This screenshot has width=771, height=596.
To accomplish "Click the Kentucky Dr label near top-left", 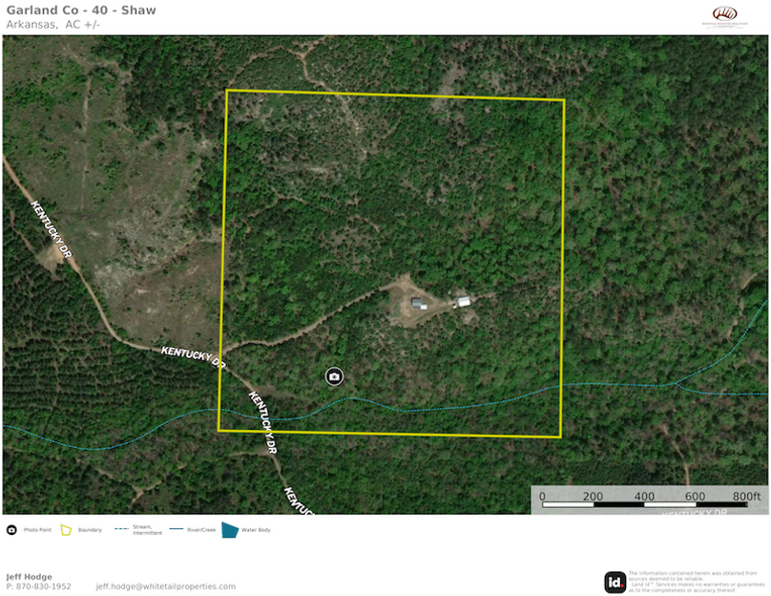I will coord(52,229).
